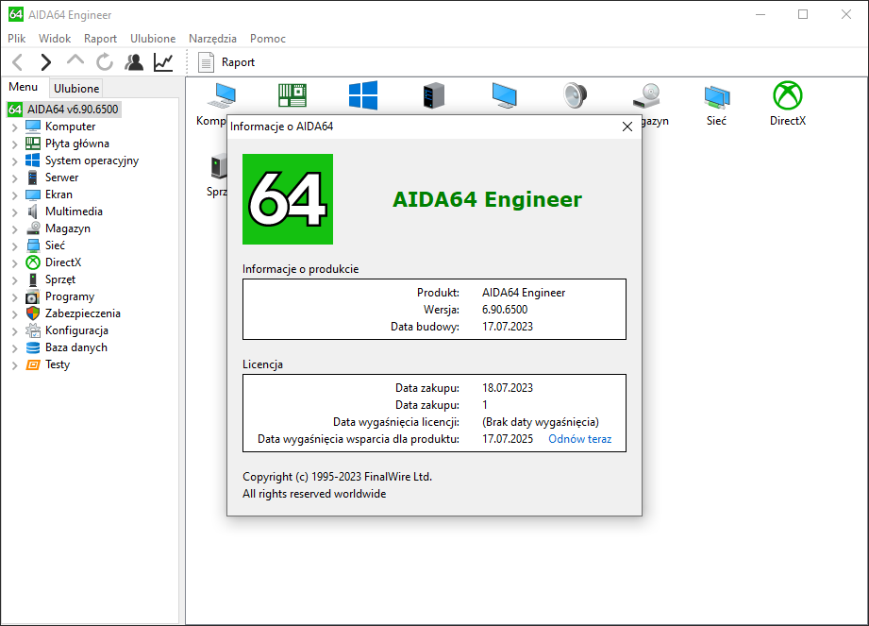Click the Raport document icon in toolbar
The image size is (869, 626).
207,62
